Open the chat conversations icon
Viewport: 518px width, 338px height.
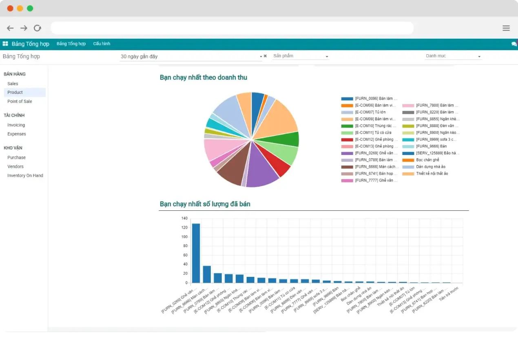(x=514, y=44)
